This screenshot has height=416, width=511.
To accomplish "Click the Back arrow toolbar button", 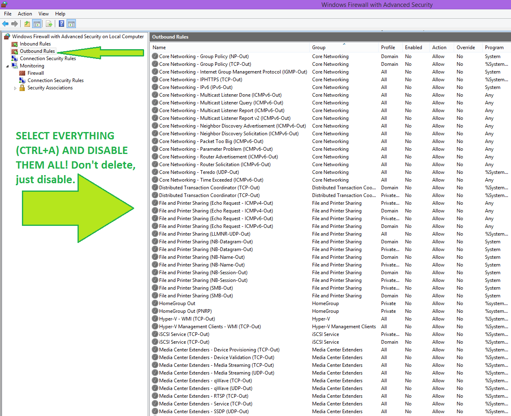I will click(x=5, y=24).
